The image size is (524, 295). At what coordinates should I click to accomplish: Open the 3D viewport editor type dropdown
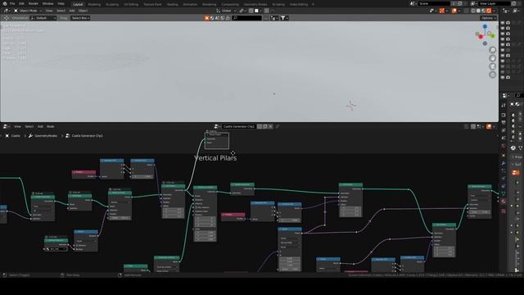click(x=7, y=11)
